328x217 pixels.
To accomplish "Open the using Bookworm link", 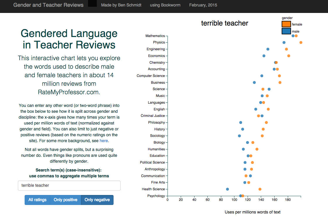I will [x=165, y=5].
